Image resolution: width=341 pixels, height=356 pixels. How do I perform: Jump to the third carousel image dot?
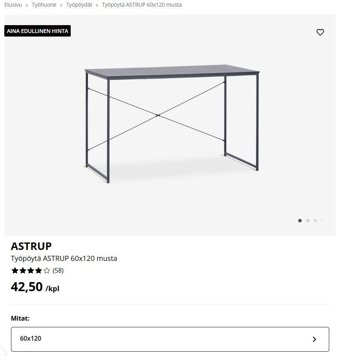(x=315, y=221)
